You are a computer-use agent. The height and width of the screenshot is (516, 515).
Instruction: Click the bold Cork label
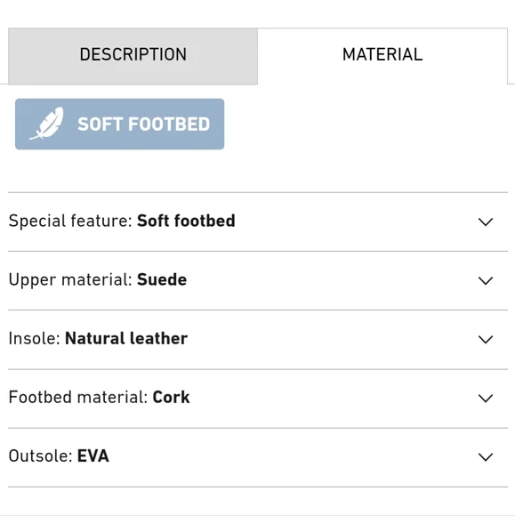tap(171, 397)
